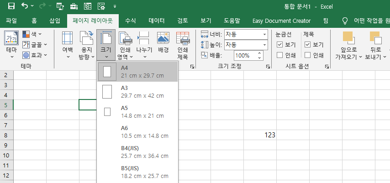Open Customize Quick Access Toolbar dropdown

(x=115, y=6)
